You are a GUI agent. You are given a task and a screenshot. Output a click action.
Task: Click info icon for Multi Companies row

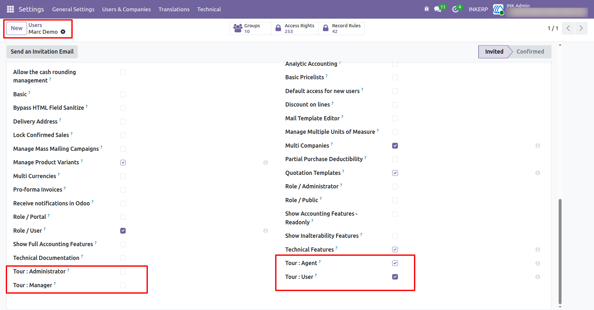click(x=537, y=146)
